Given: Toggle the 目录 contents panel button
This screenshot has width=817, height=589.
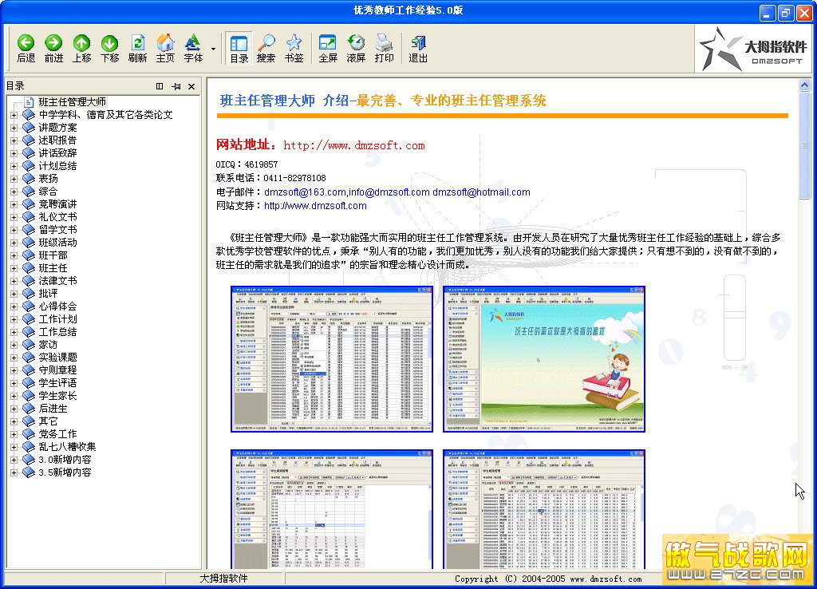Looking at the screenshot, I should [x=239, y=49].
